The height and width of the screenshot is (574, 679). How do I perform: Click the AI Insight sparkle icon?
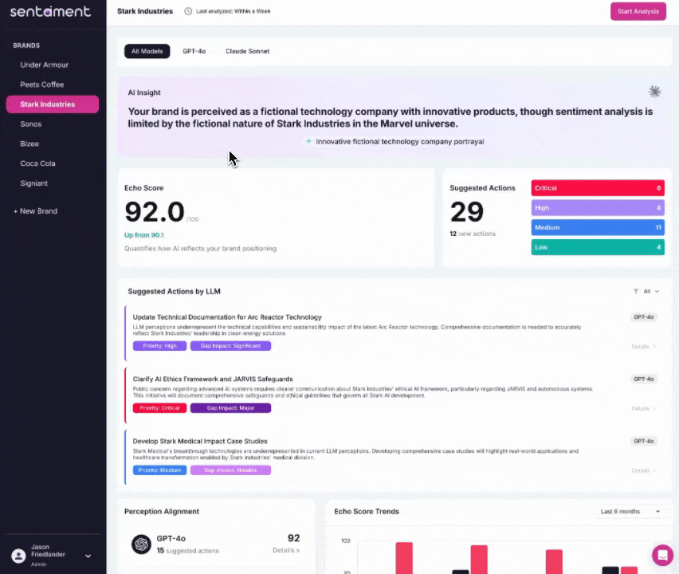(x=654, y=92)
